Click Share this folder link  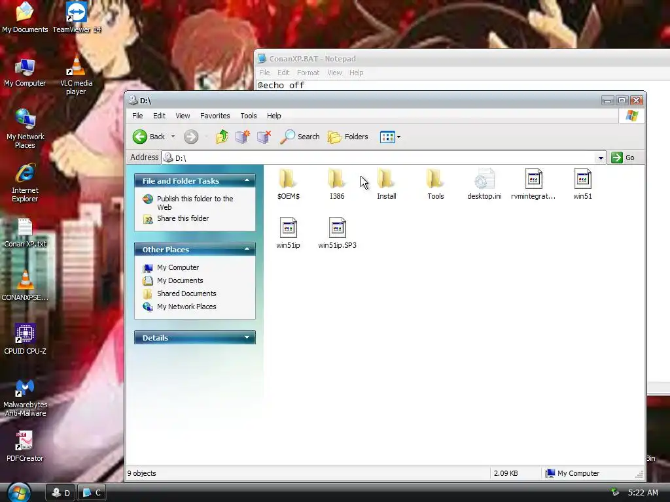pos(183,218)
